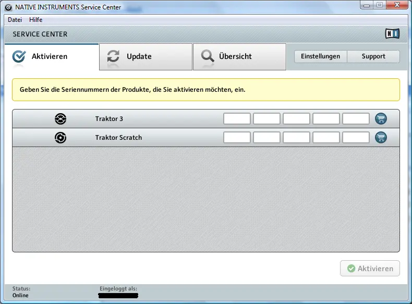Click the Traktor Scratch product icon
412x304 pixels.
(60, 138)
